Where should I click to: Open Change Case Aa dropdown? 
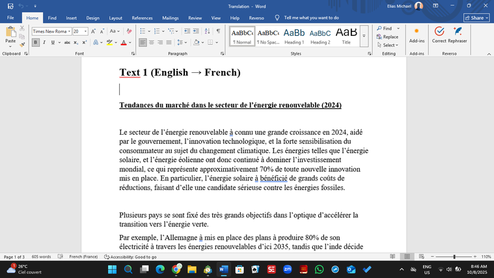tap(115, 31)
